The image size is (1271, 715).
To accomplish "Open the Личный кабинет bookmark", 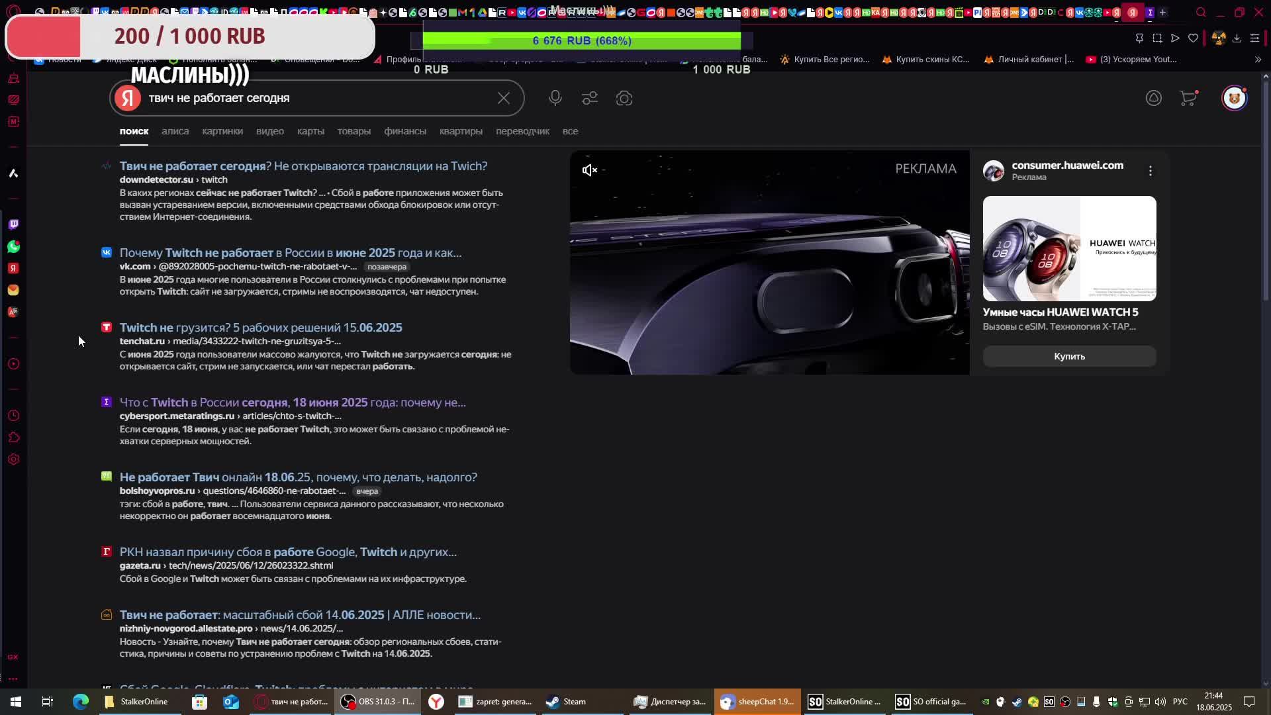I will pos(1028,60).
